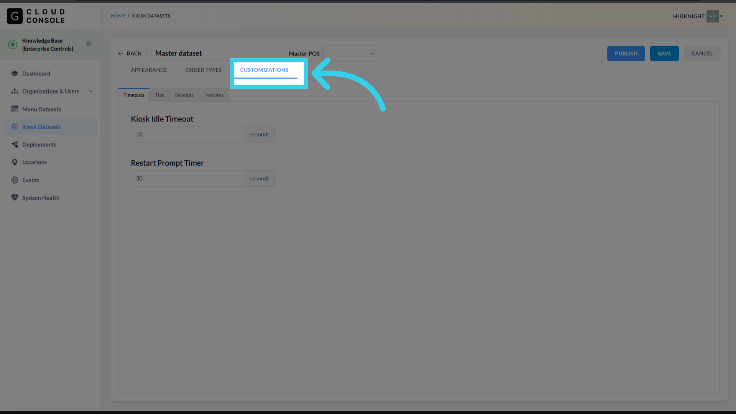Follow the HOME breadcrumb link
This screenshot has height=414, width=736.
[x=118, y=16]
